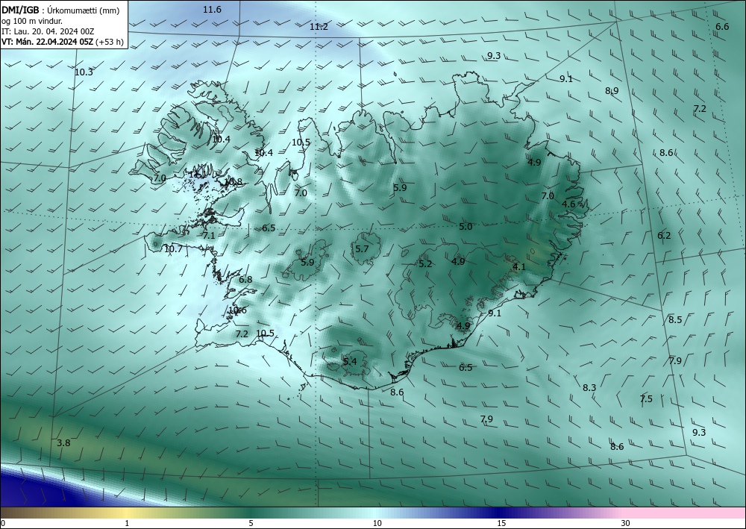The height and width of the screenshot is (529, 746).
Task: Click the 'DMI/IGB : Úrkomumætti (mm)' title line
Action: [60, 10]
